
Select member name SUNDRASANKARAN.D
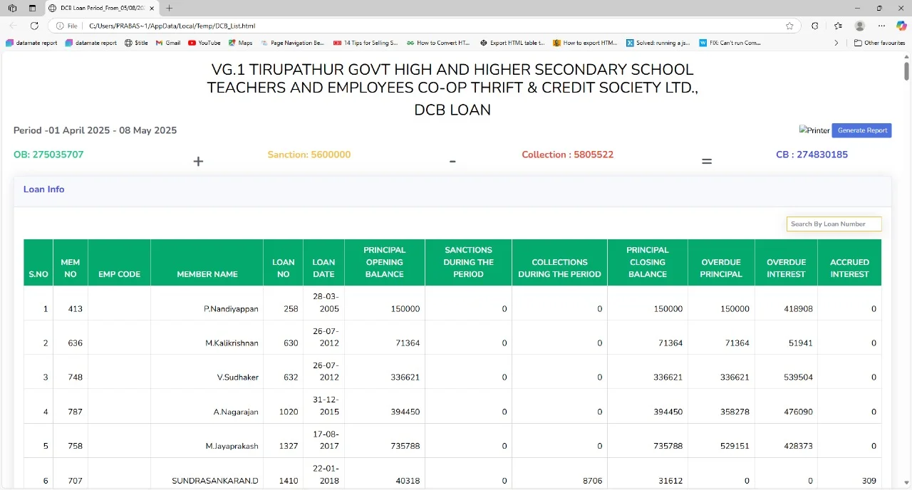pos(215,481)
